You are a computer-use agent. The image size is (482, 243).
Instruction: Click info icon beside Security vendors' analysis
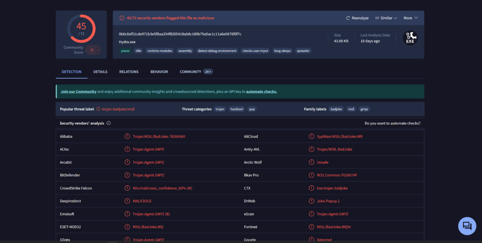[x=109, y=123]
